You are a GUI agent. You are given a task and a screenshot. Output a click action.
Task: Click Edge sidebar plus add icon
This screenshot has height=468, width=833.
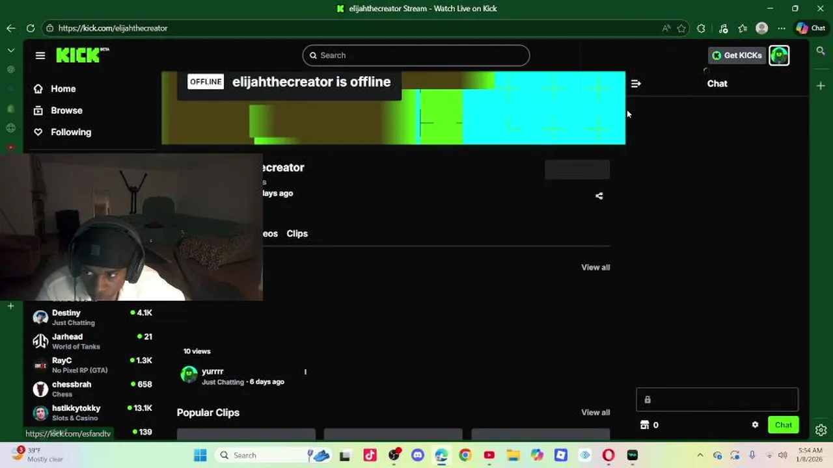(x=821, y=86)
